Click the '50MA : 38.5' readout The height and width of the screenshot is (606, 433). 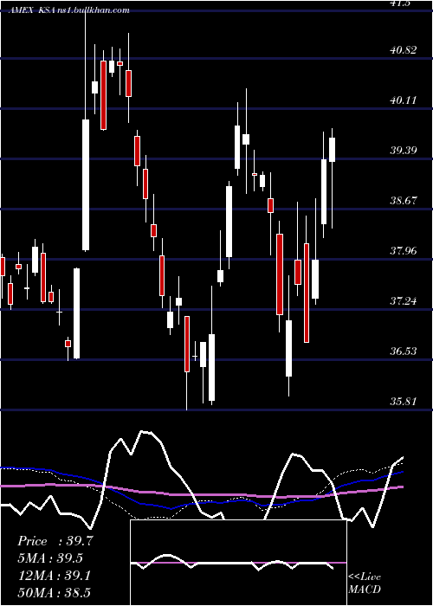[55, 593]
